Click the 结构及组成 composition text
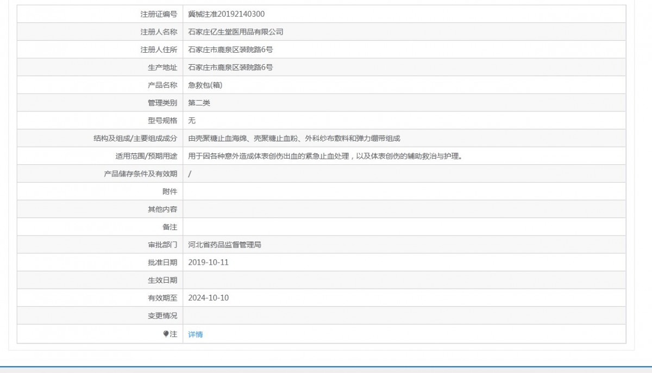The width and height of the screenshot is (652, 373). click(x=294, y=139)
